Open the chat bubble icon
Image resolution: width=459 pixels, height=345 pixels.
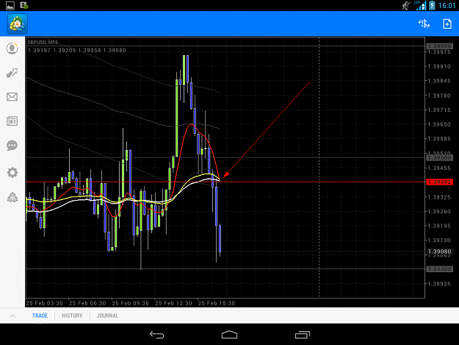pos(12,146)
